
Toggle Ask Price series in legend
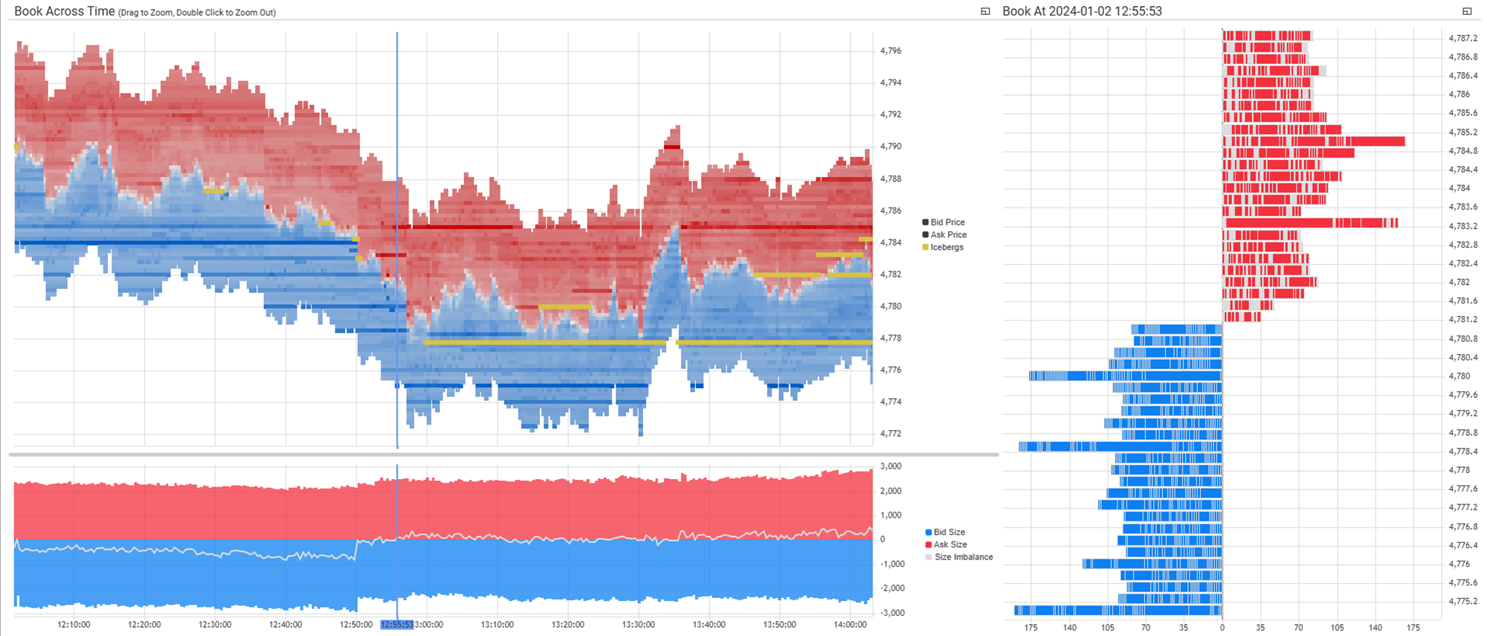pos(947,235)
